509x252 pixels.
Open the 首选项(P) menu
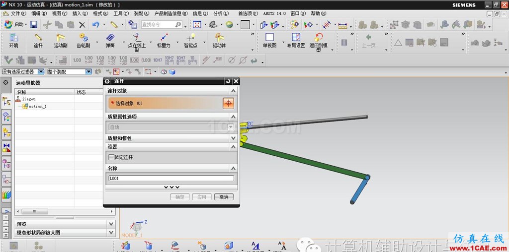[248, 13]
